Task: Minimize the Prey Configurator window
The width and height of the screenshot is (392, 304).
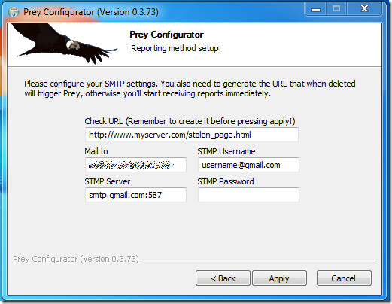Action: (x=316, y=9)
